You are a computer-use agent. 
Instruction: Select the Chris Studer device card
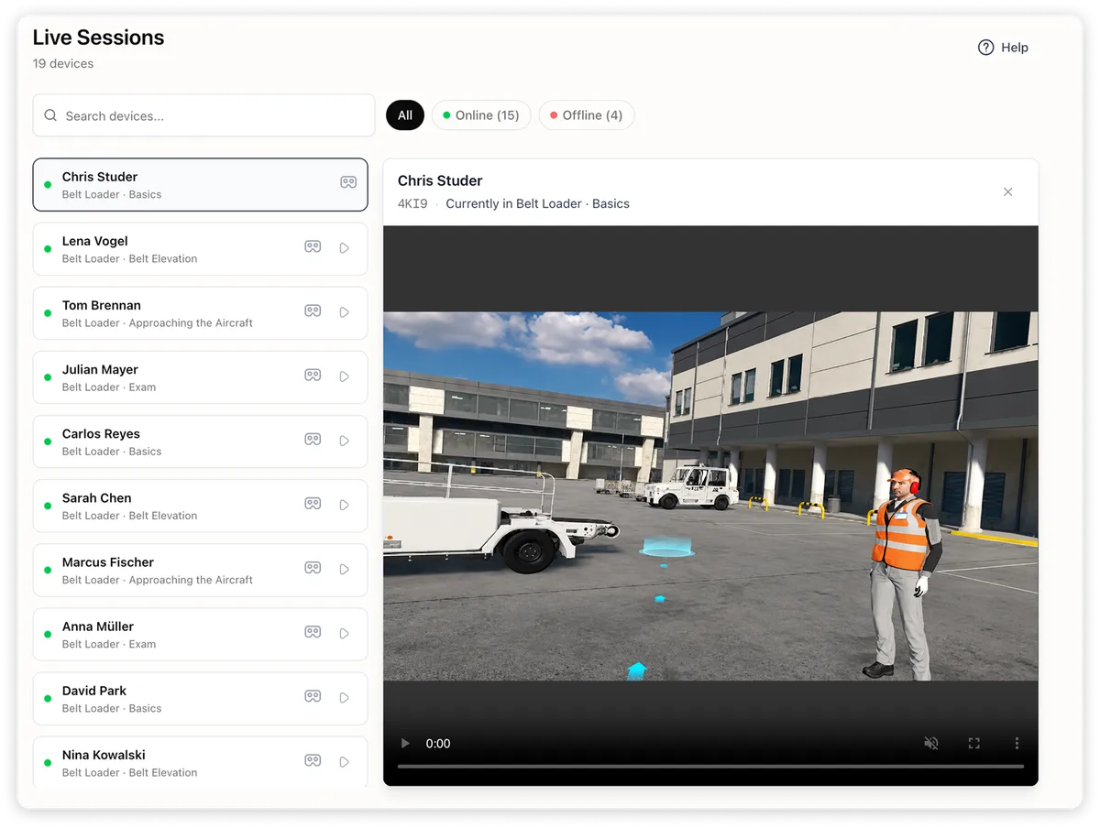click(x=200, y=185)
